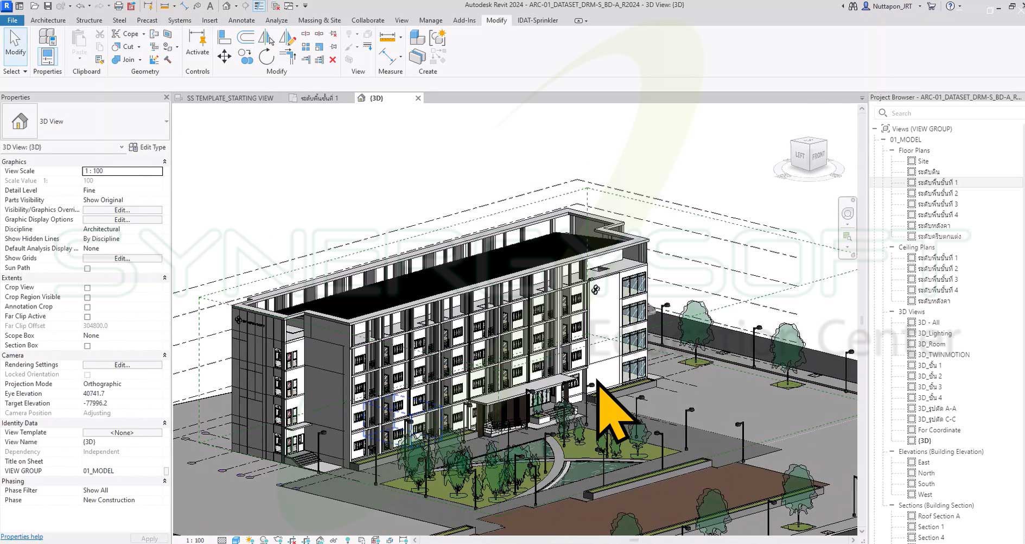Screen dimensions: 1025x544
Task: Select the Rotate tool in Modify panel
Action: coord(266,56)
